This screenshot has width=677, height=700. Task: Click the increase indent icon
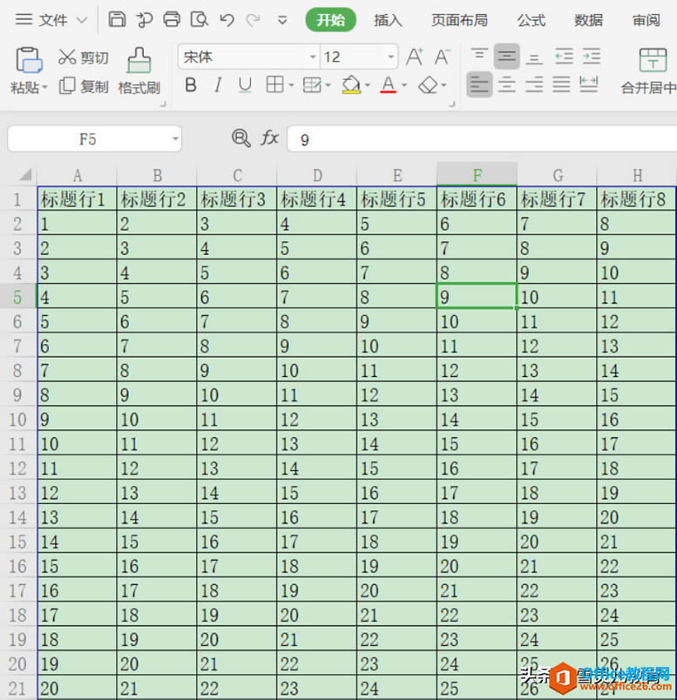coord(592,57)
